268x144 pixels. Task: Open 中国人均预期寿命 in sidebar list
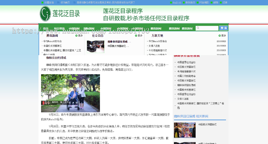(x=186, y=76)
